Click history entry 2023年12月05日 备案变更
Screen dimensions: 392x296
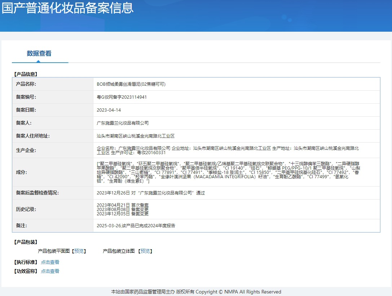pyautogui.click(x=123, y=214)
